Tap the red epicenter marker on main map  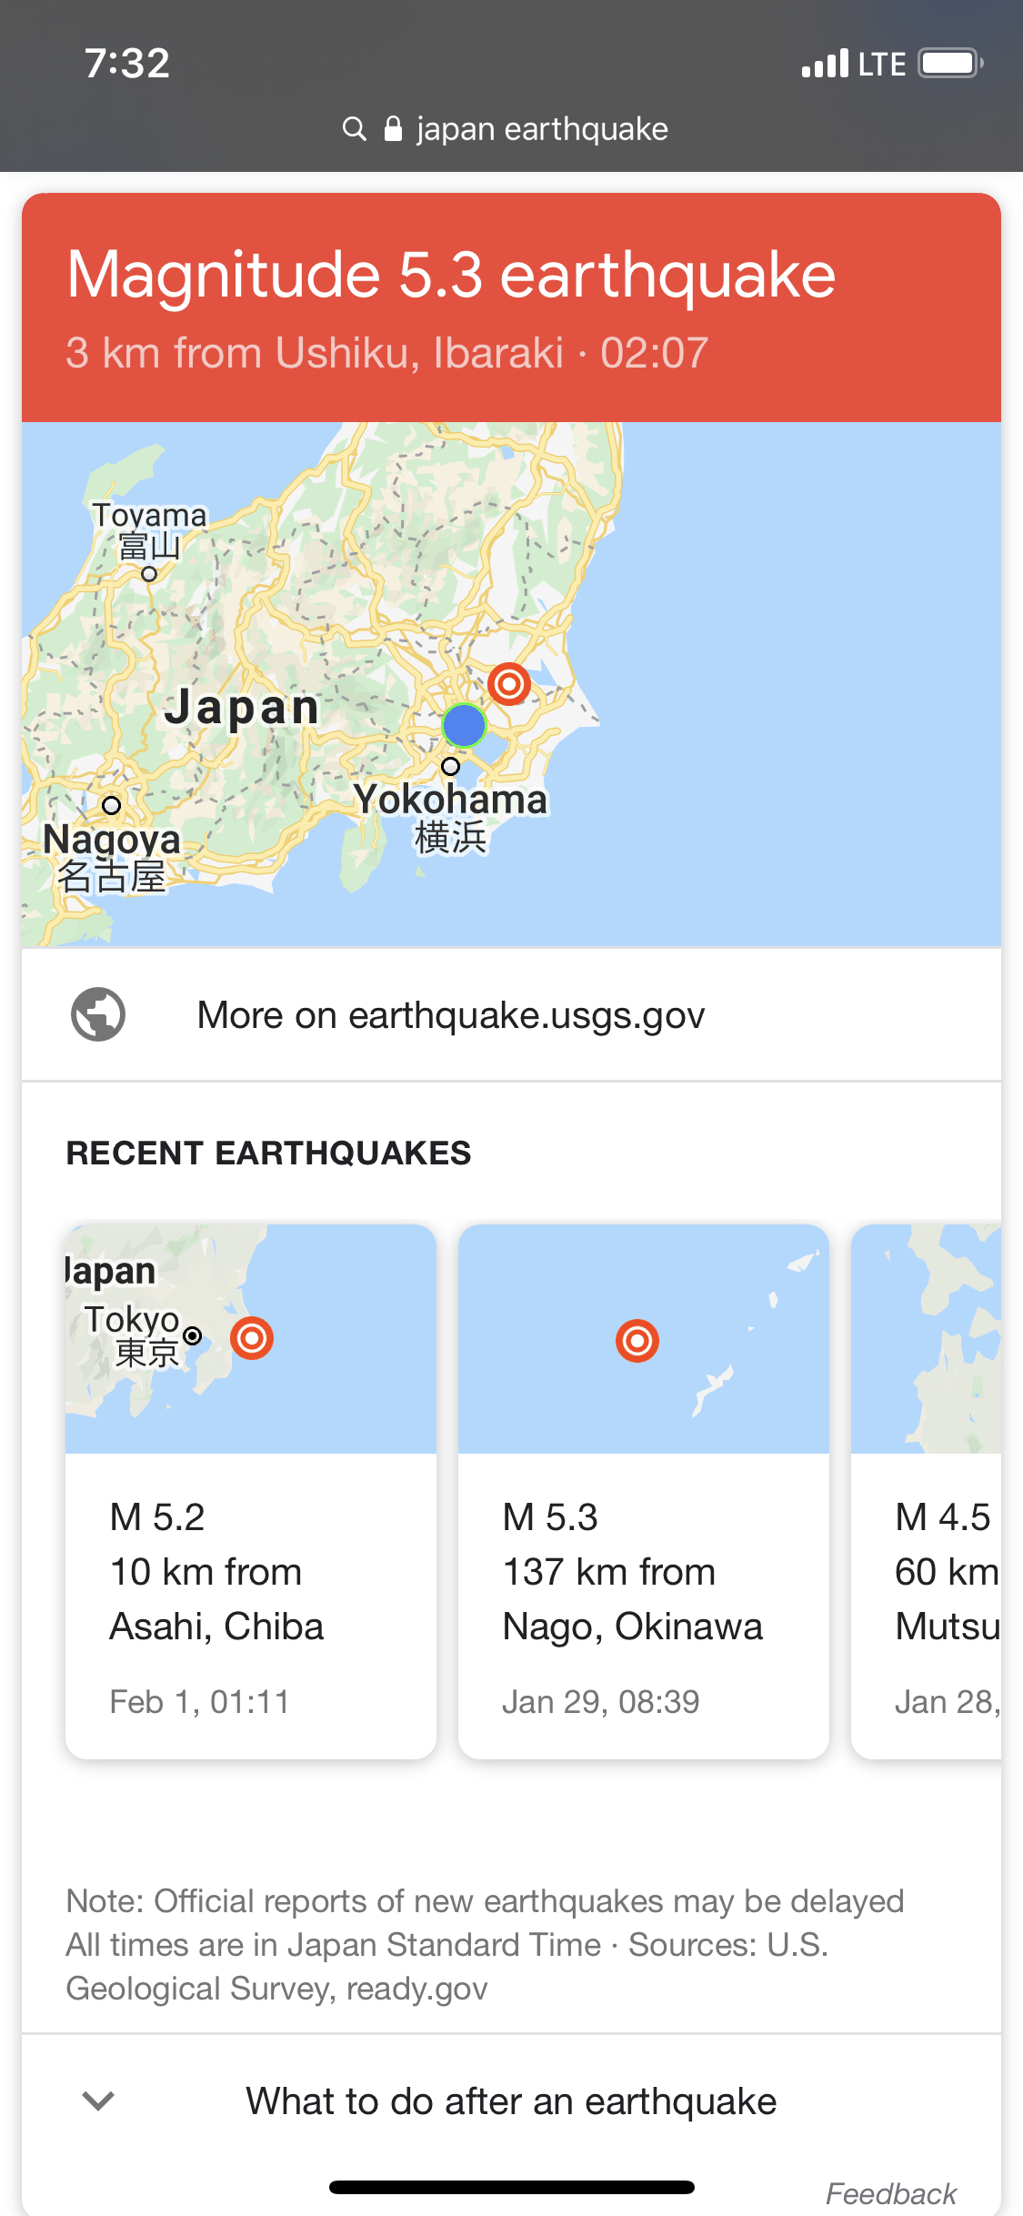pos(509,683)
